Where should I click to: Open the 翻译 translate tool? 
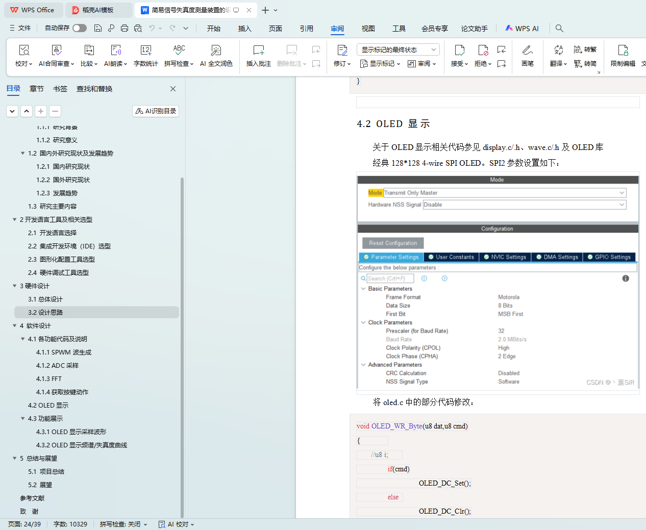coord(558,51)
